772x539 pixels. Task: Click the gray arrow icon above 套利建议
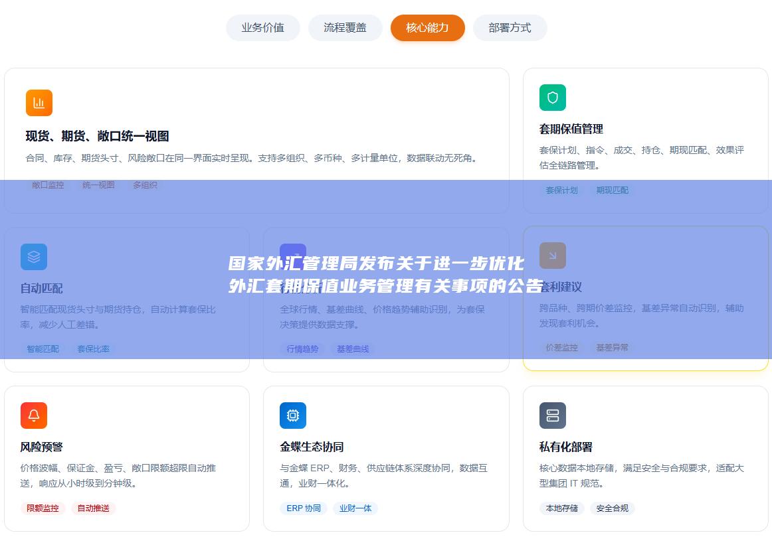tap(552, 256)
